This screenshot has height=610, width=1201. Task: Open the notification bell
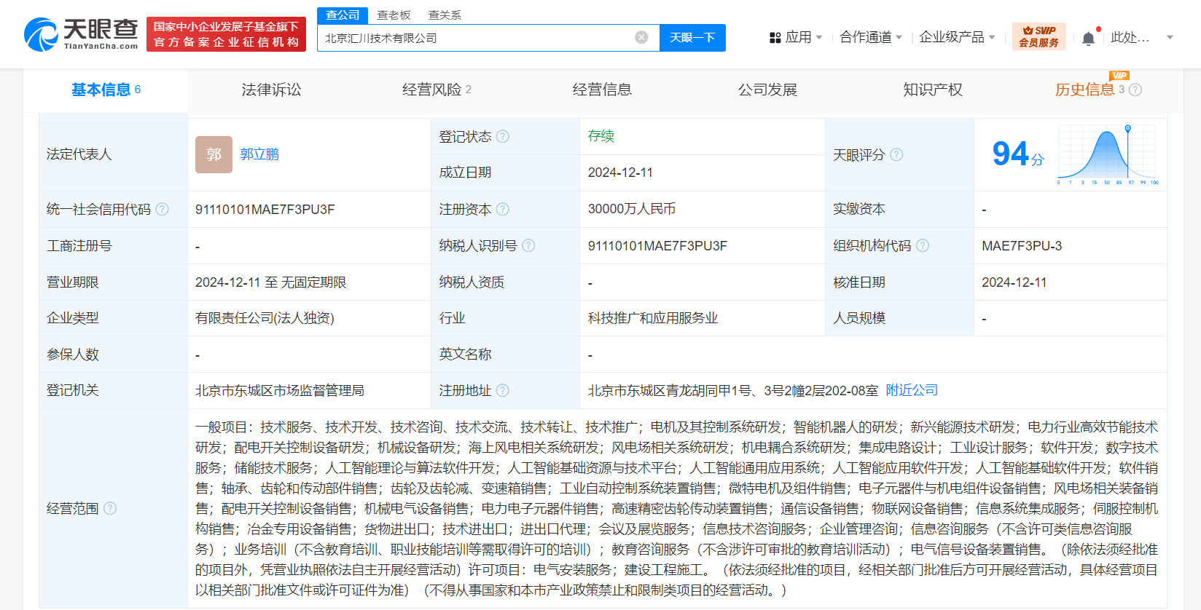coord(1088,39)
